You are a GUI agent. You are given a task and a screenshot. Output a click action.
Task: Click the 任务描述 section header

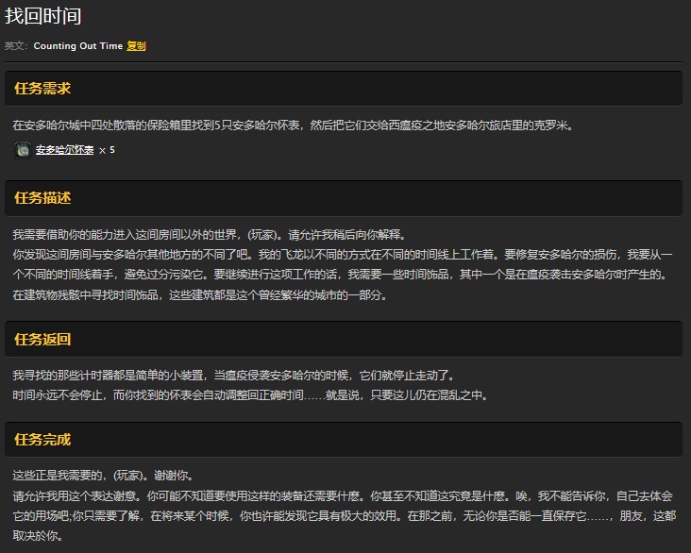[x=42, y=198]
